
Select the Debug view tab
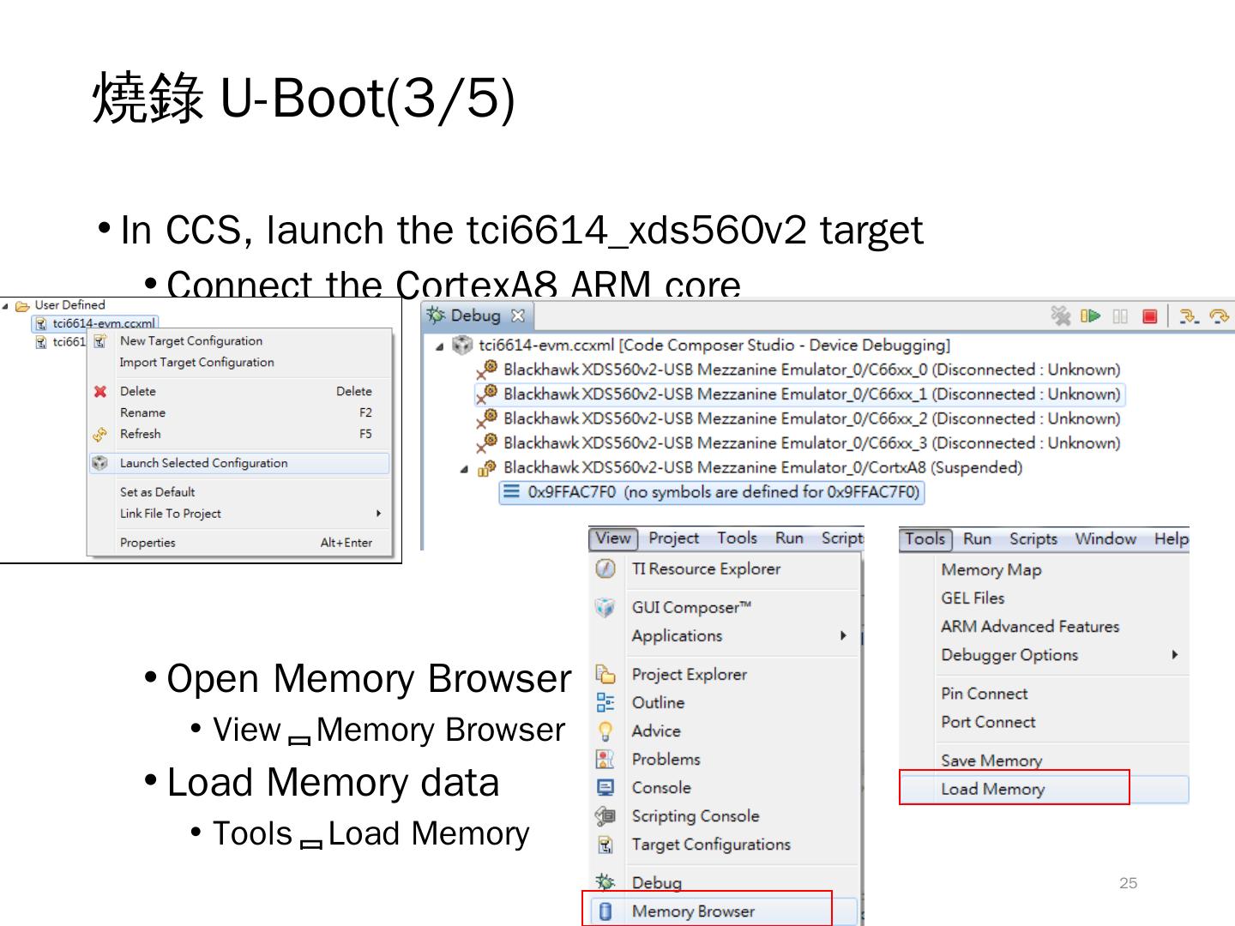[476, 316]
